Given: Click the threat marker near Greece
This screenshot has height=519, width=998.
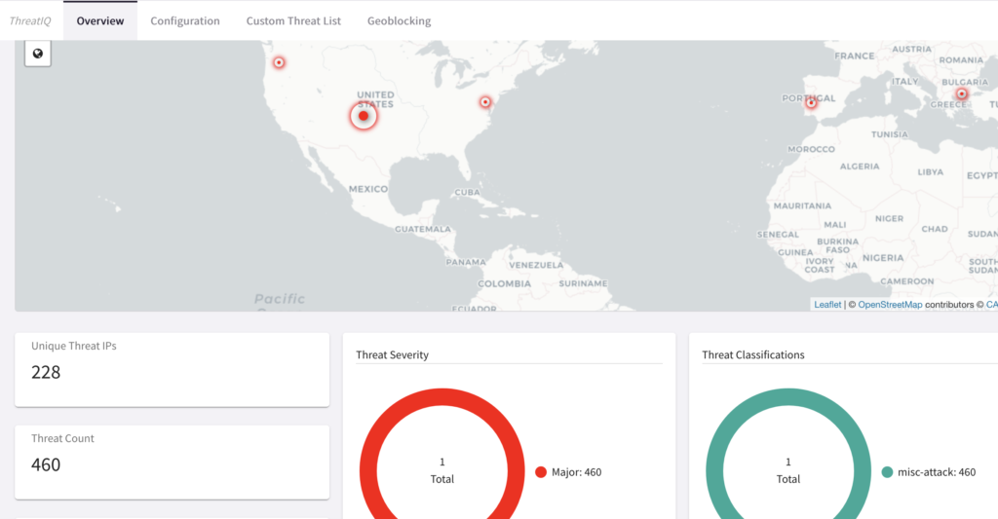Looking at the screenshot, I should [x=962, y=94].
